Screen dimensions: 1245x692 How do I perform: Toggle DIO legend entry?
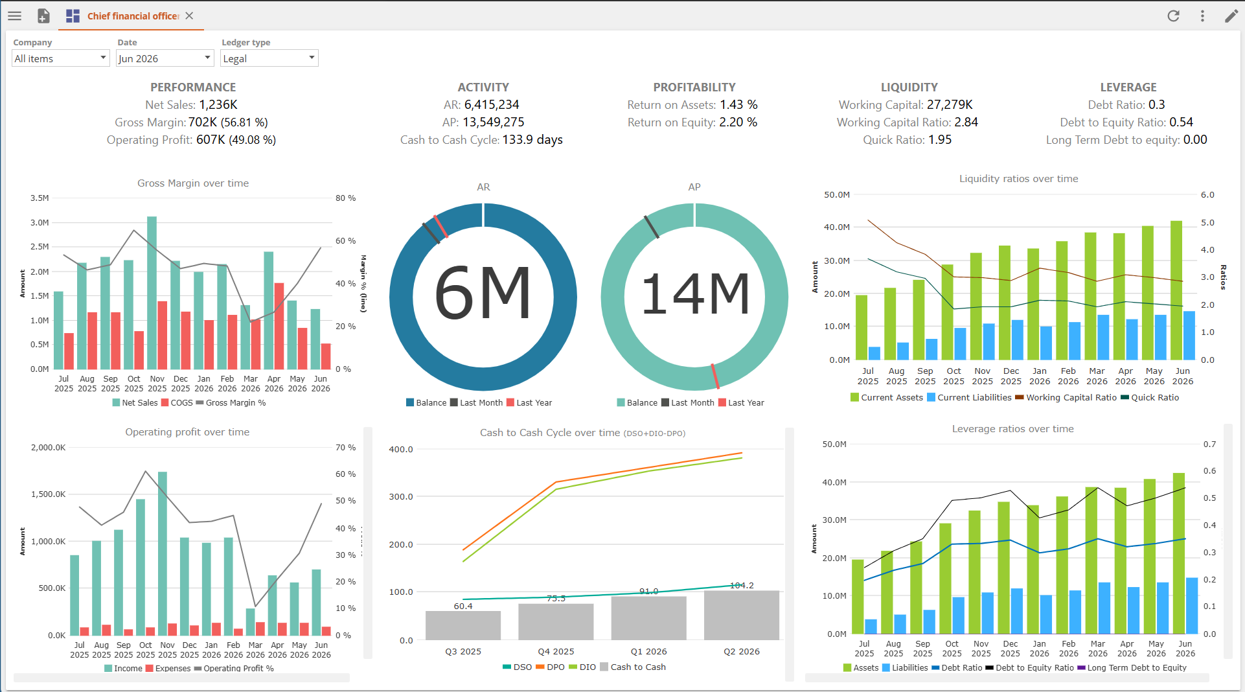pyautogui.click(x=582, y=667)
